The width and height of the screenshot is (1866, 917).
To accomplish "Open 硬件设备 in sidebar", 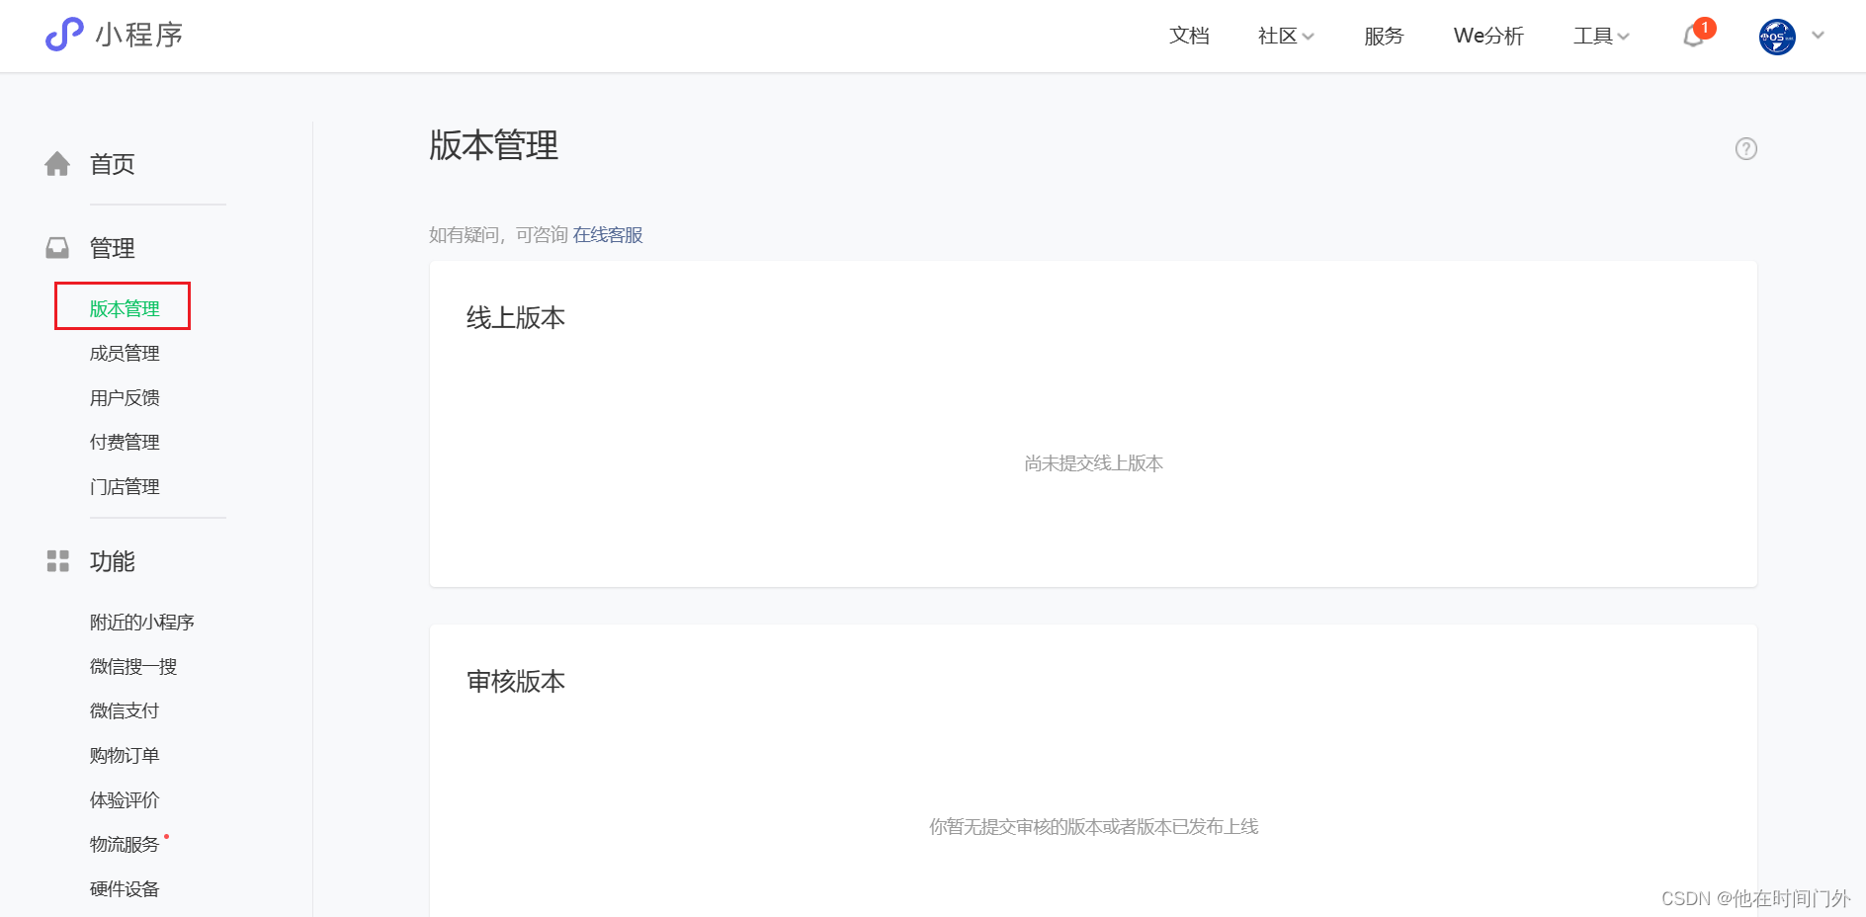I will pos(125,888).
